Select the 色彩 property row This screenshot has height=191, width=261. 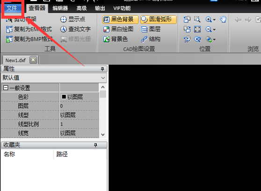pos(50,97)
